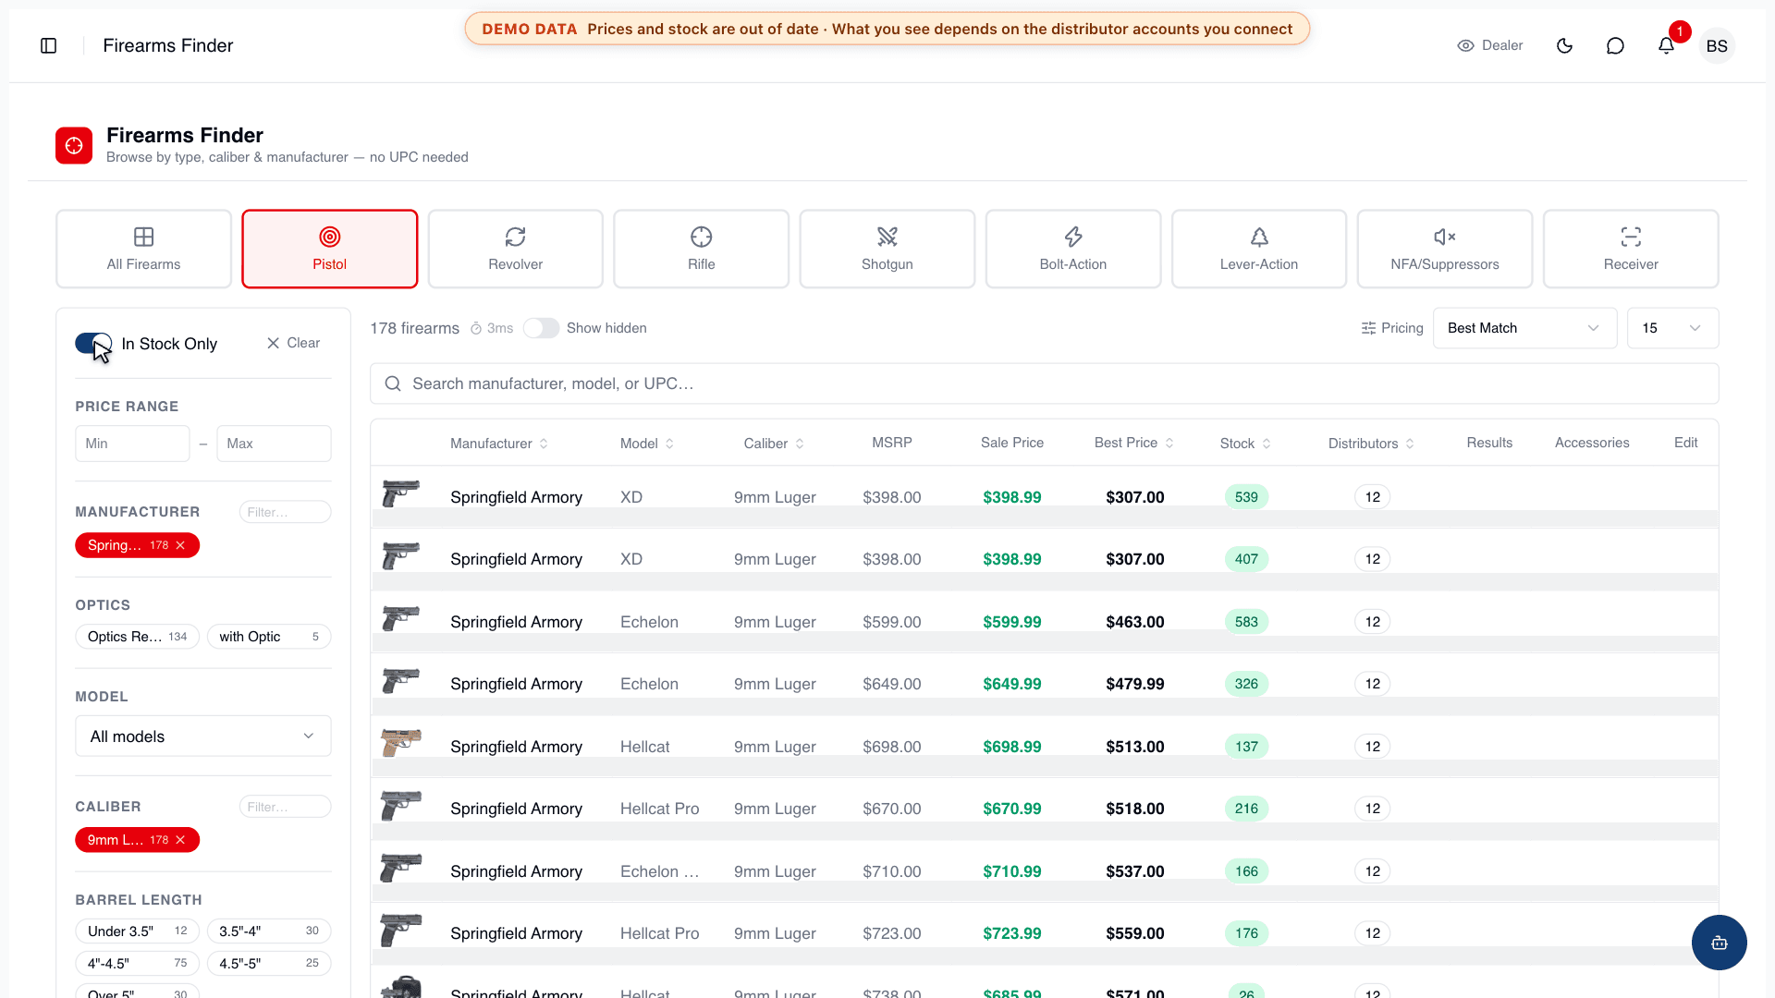This screenshot has height=998, width=1775.
Task: Enable the Show hidden switch
Action: tap(541, 328)
